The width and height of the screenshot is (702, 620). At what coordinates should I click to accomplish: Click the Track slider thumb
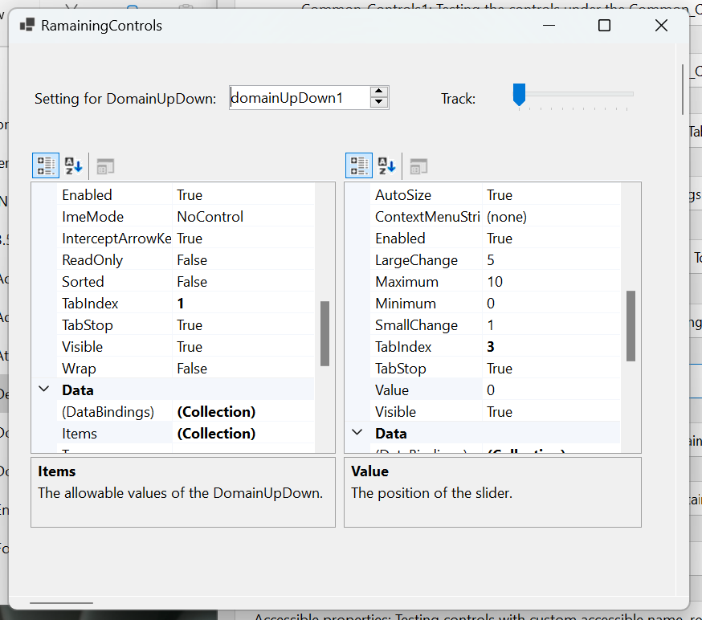click(518, 95)
